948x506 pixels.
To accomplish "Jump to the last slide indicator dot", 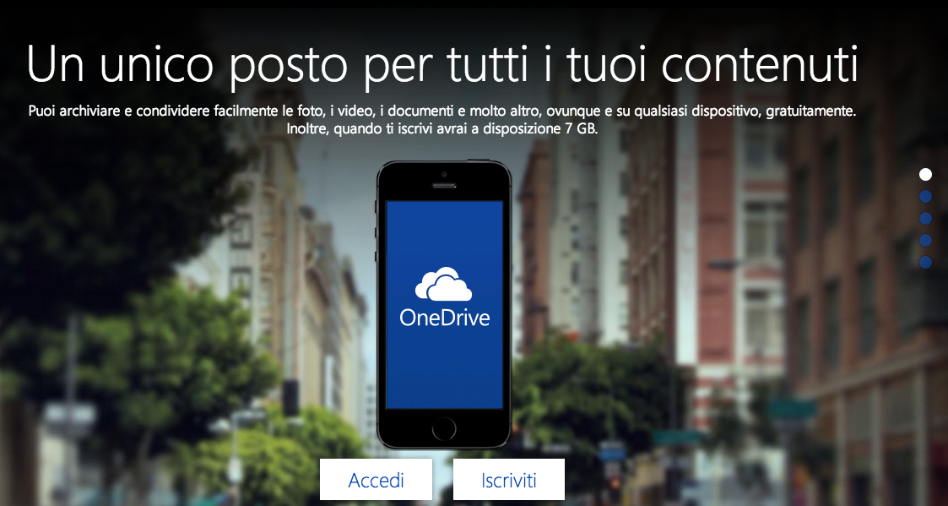I will point(925,262).
